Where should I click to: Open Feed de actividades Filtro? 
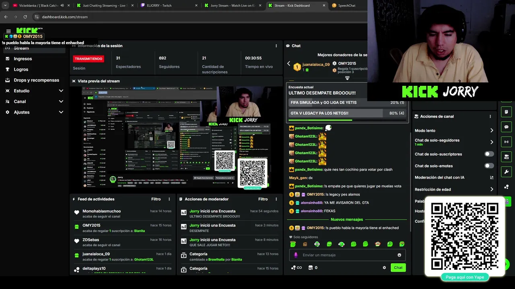[x=156, y=199]
